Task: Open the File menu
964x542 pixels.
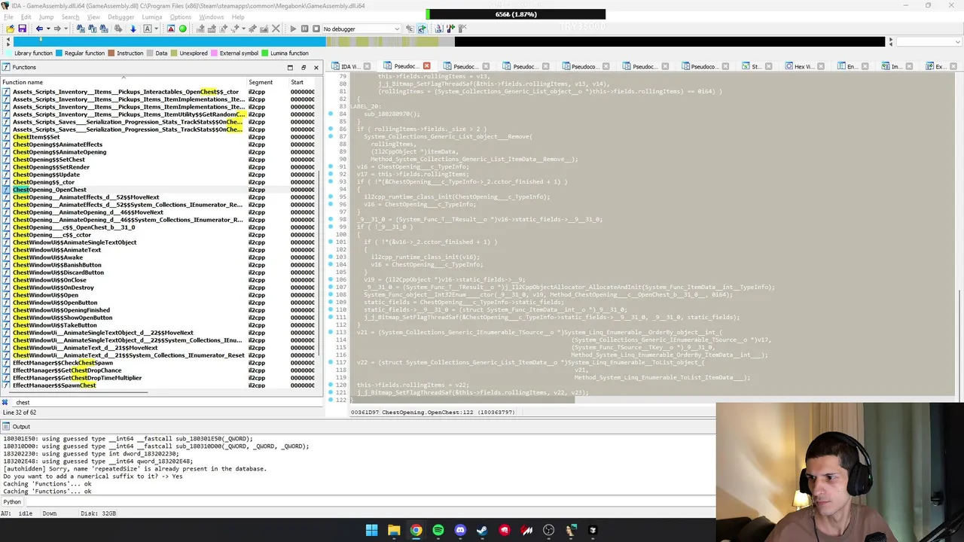Action: pyautogui.click(x=8, y=17)
